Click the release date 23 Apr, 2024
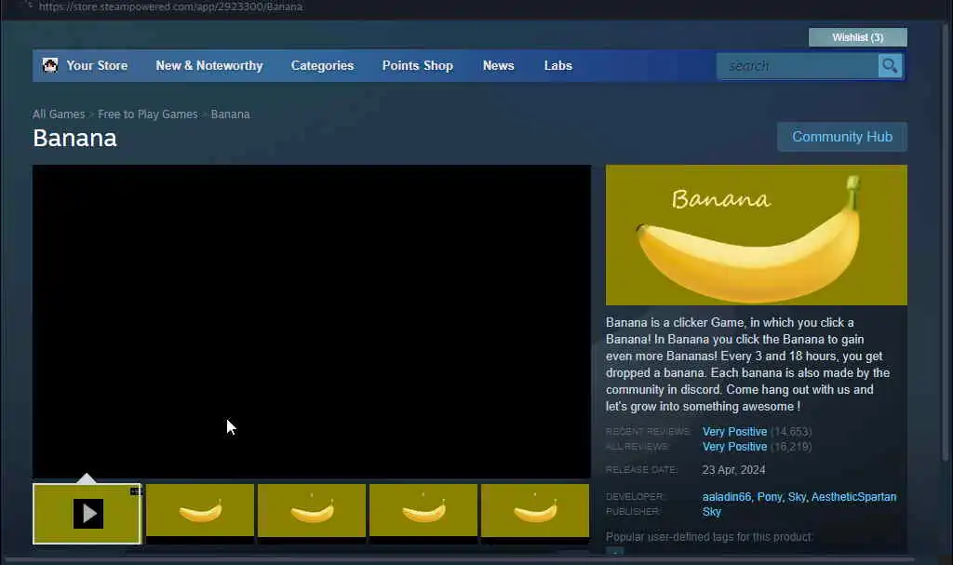The height and width of the screenshot is (565, 953). coord(733,470)
